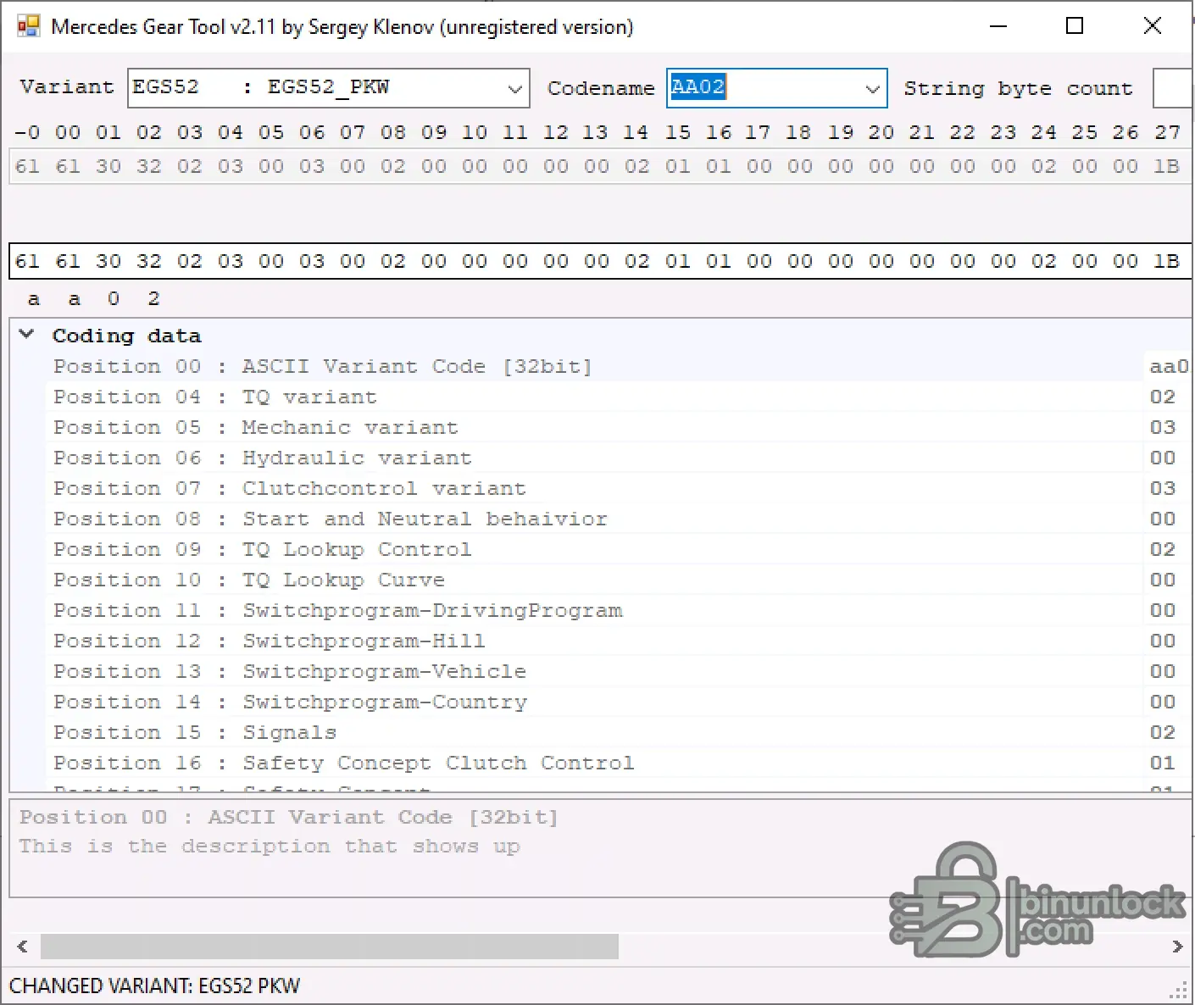Screen dimensions: 1195x1005
Task: Click value 00 of Start and Neutral behaivior
Action: pos(1163,519)
